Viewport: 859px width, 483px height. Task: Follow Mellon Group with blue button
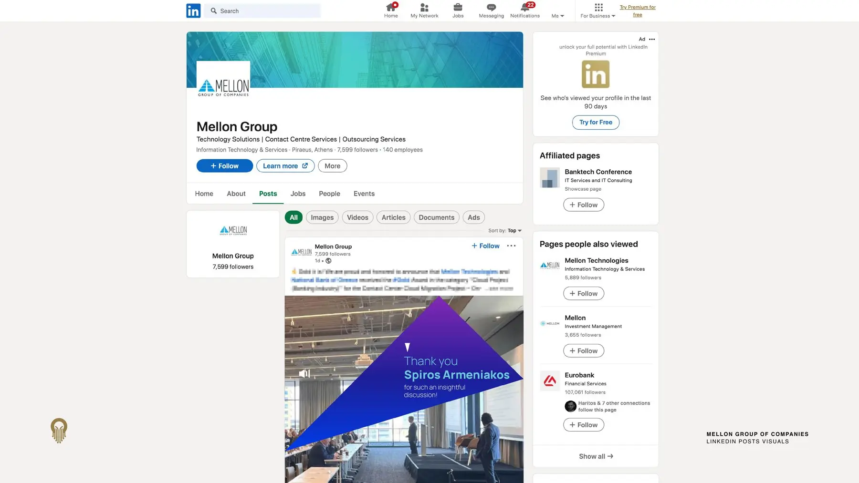click(224, 166)
